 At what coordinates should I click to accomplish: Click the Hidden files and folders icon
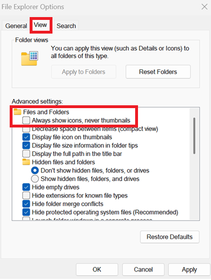(26, 162)
